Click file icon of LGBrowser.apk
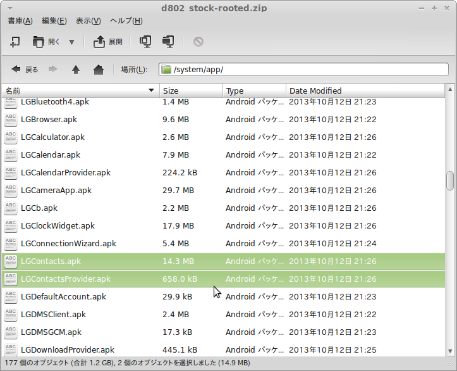The height and width of the screenshot is (371, 457). pos(11,120)
